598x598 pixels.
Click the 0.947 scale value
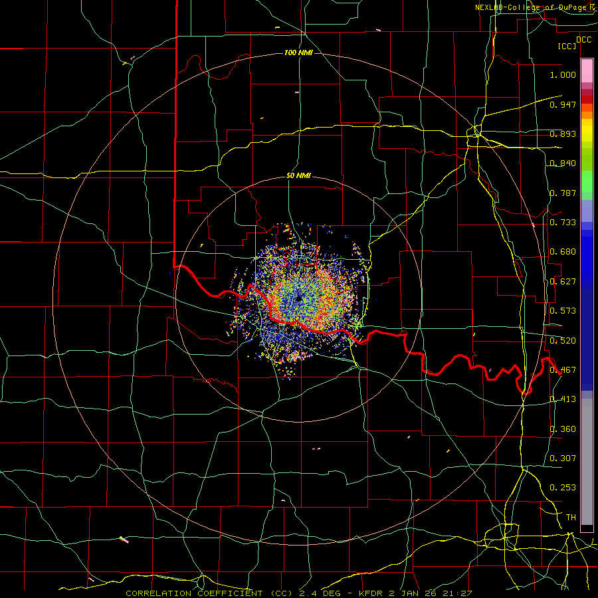pos(563,104)
